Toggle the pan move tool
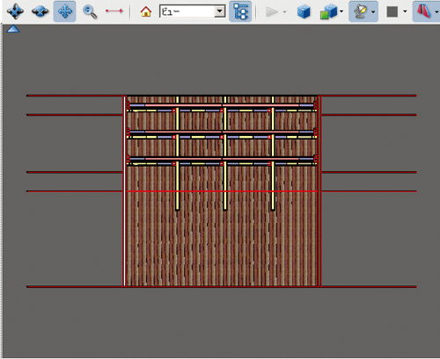This screenshot has width=440, height=359. (x=64, y=11)
